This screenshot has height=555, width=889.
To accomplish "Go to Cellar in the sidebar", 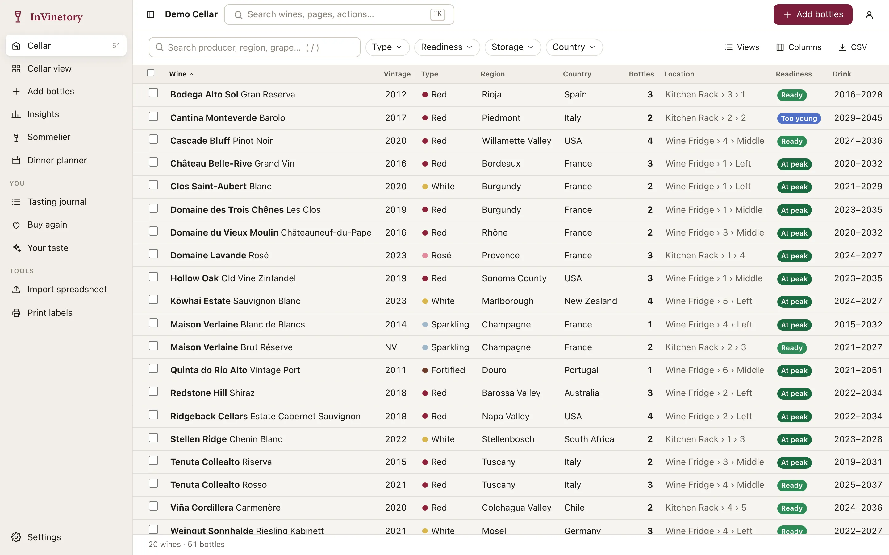I will [66, 46].
